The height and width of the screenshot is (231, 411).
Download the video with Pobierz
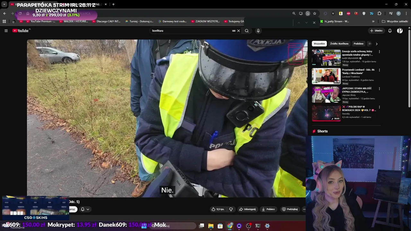(268, 209)
